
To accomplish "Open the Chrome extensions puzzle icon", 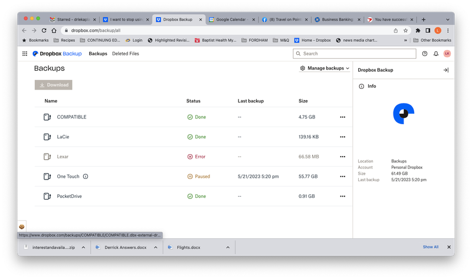I will pos(418,31).
